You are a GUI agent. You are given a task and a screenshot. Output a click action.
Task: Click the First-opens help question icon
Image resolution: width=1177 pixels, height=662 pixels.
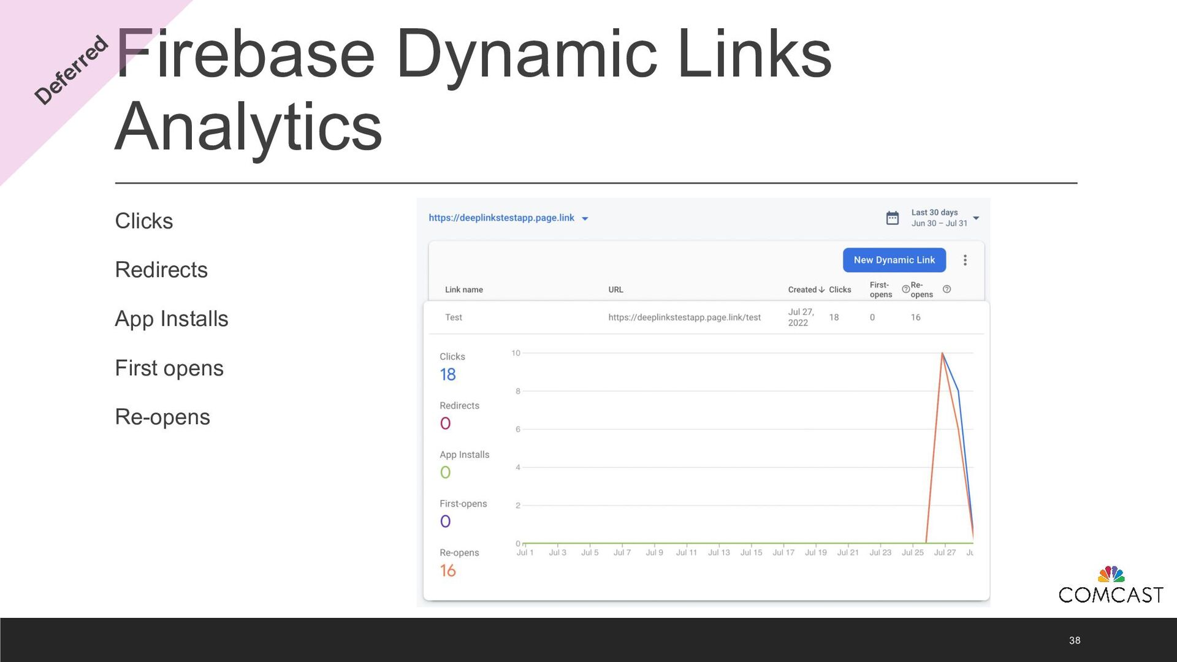pyautogui.click(x=905, y=289)
